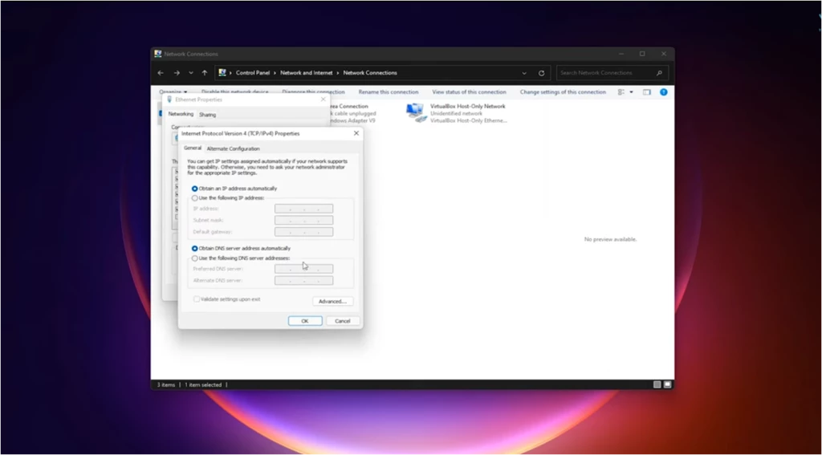Open the Networking tab in Ethernet Properties
822x455 pixels.
181,114
